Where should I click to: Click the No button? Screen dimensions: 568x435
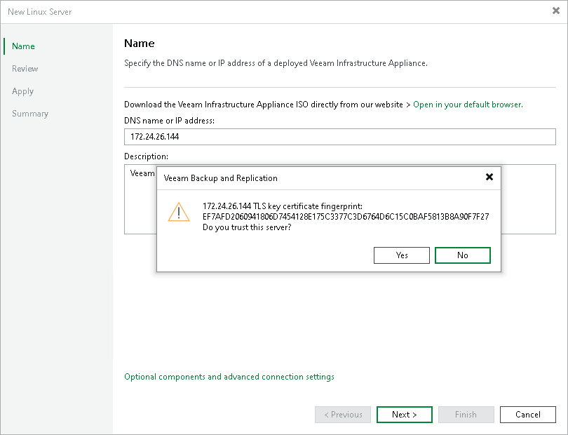tap(462, 255)
